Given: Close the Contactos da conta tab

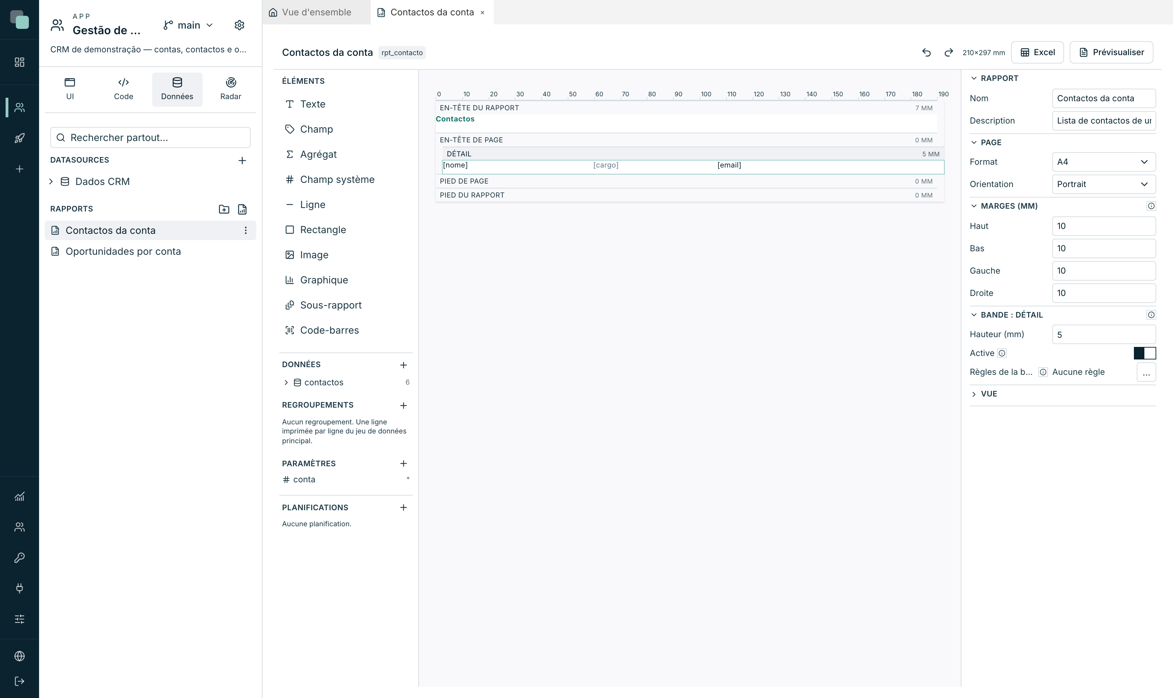Looking at the screenshot, I should [x=482, y=13].
